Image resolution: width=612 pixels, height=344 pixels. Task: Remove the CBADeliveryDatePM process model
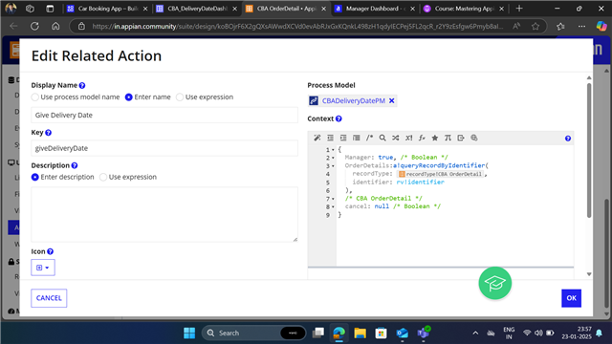coord(392,100)
